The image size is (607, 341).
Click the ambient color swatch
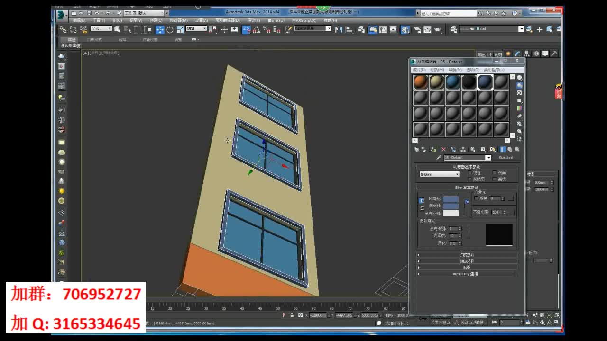451,199
